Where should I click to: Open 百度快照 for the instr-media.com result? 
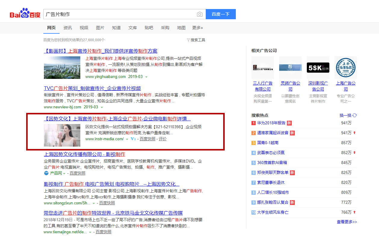pos(147,139)
